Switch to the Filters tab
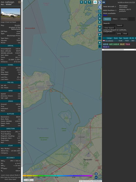The height and width of the screenshot is (182, 136). point(115,19)
